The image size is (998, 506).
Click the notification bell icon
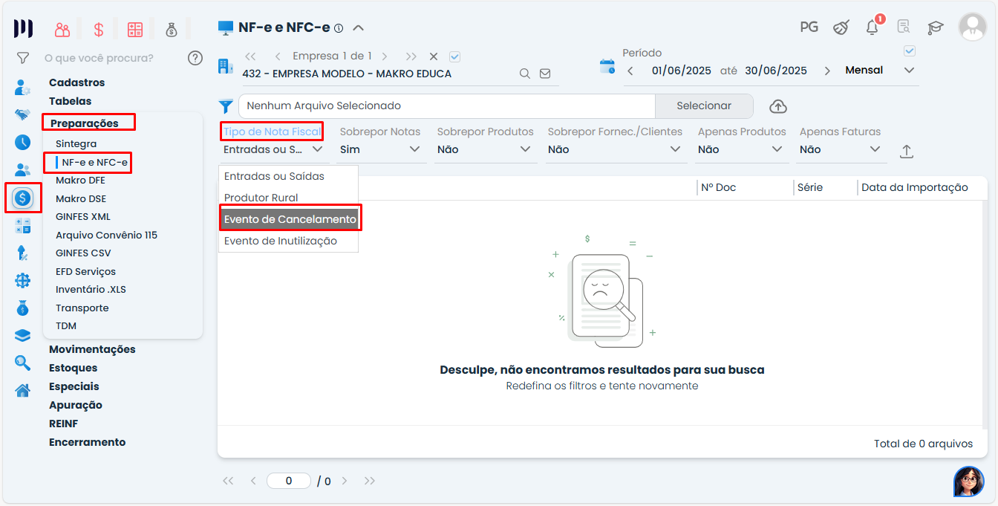point(873,27)
